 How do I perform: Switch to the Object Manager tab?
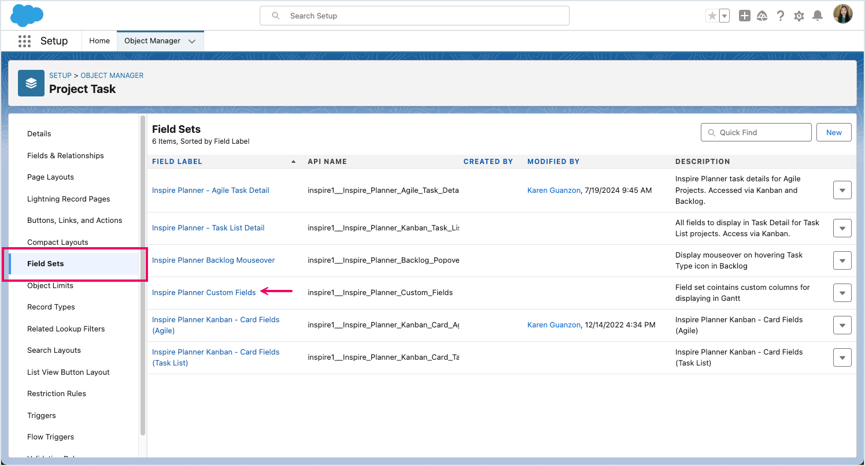coord(153,41)
